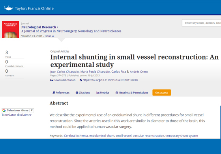
Task: Click the Google G logo in translator widget
Action: pos(4,111)
